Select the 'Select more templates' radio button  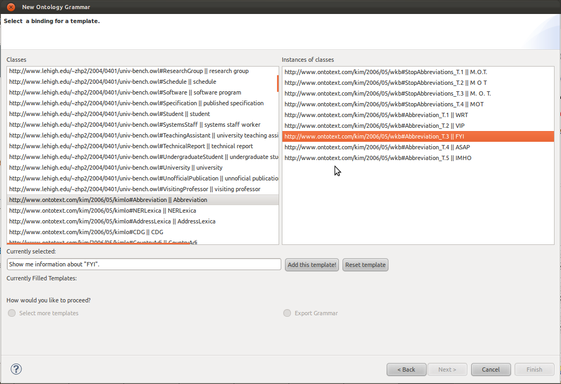point(12,313)
